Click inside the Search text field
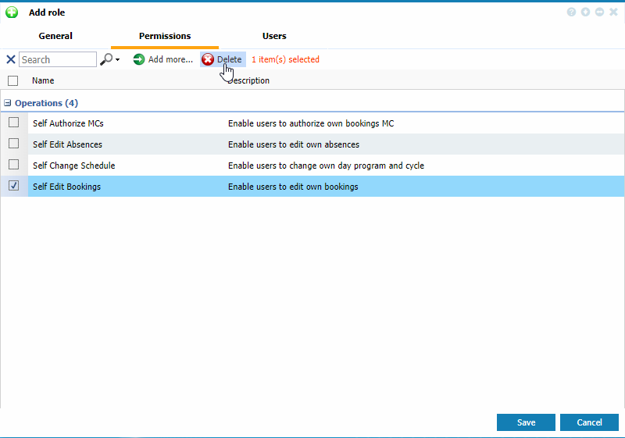This screenshot has height=438, width=625. (x=57, y=59)
